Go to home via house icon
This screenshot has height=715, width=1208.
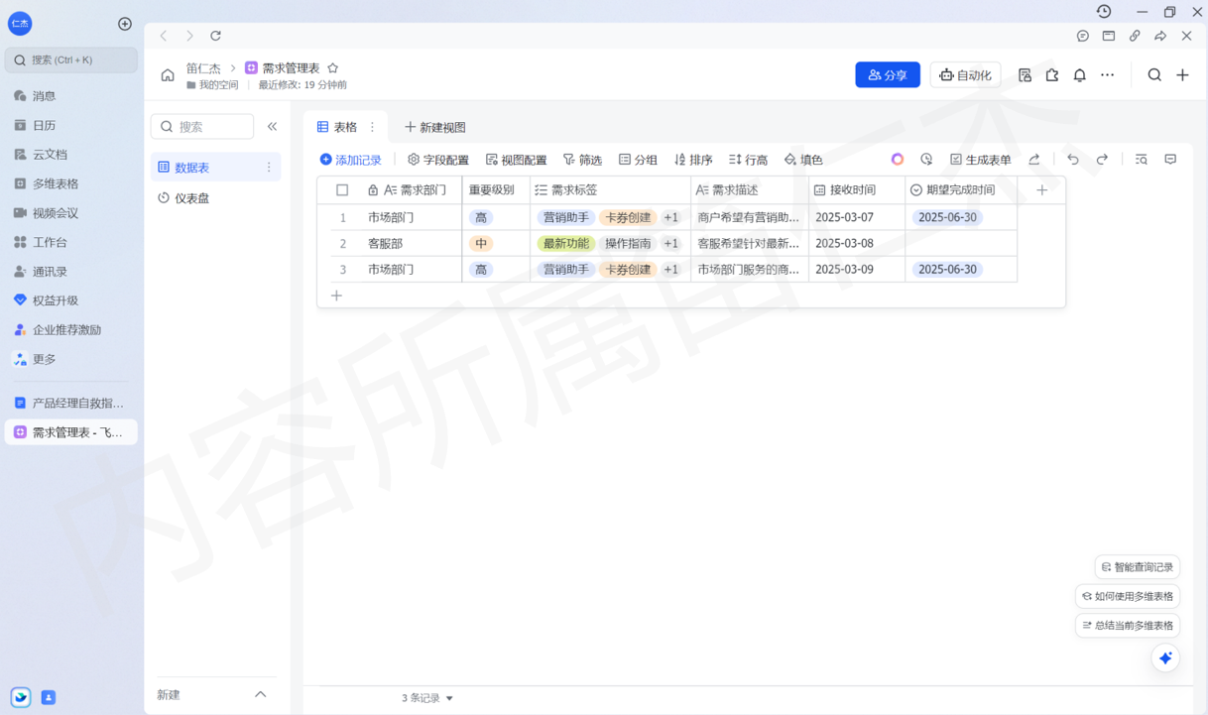point(168,74)
